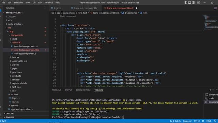Toggle primary side bar layout icon

(x=186, y=2)
